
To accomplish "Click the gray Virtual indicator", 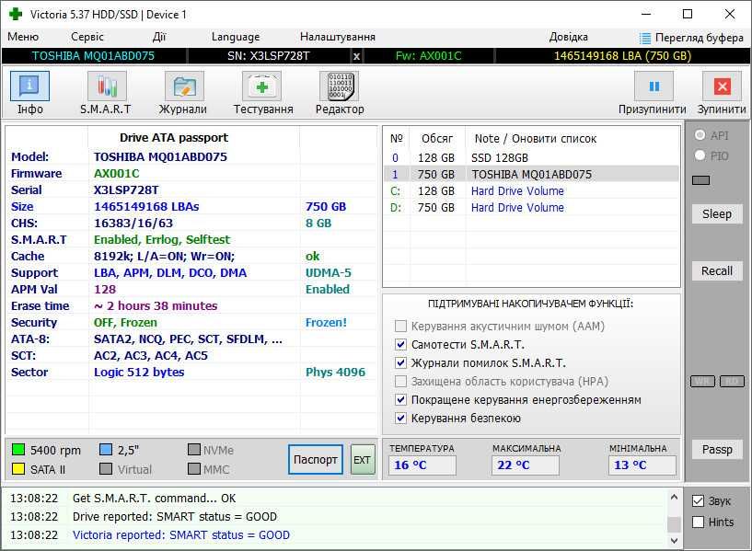I will point(106,468).
